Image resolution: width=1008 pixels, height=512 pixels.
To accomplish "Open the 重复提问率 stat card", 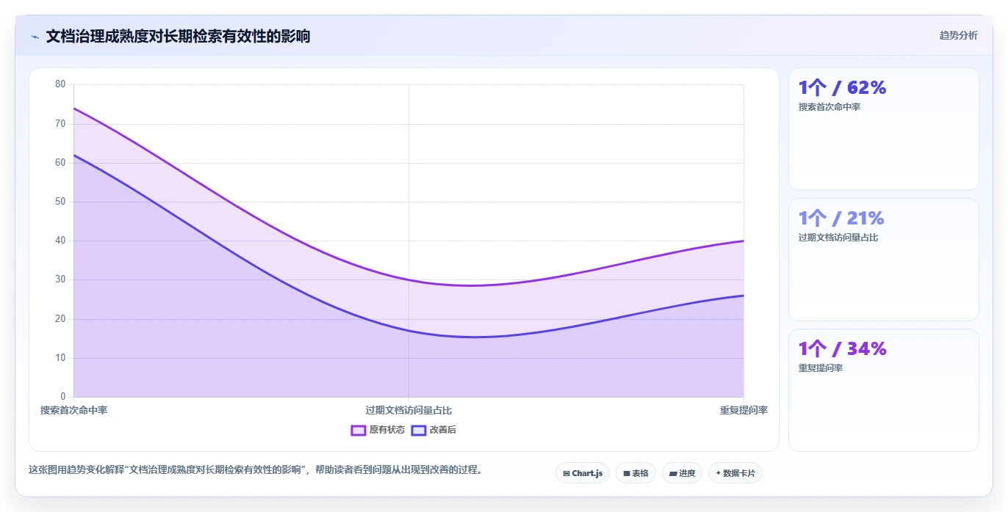I will click(884, 390).
